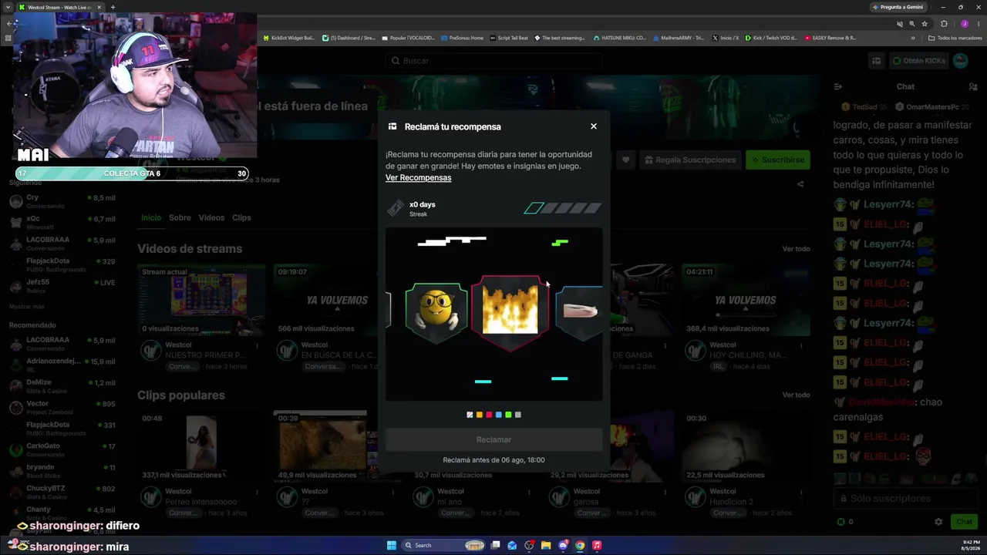
Task: Open Google Chrome from the taskbar
Action: 580,546
